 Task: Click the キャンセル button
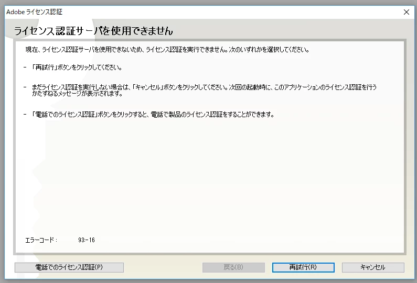pyautogui.click(x=373, y=267)
